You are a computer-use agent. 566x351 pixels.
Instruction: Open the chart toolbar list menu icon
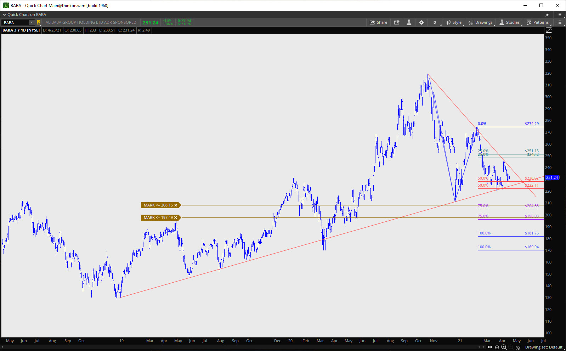click(560, 22)
